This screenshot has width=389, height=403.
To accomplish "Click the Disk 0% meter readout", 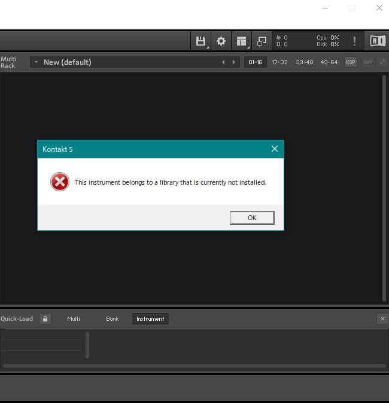I will point(328,44).
